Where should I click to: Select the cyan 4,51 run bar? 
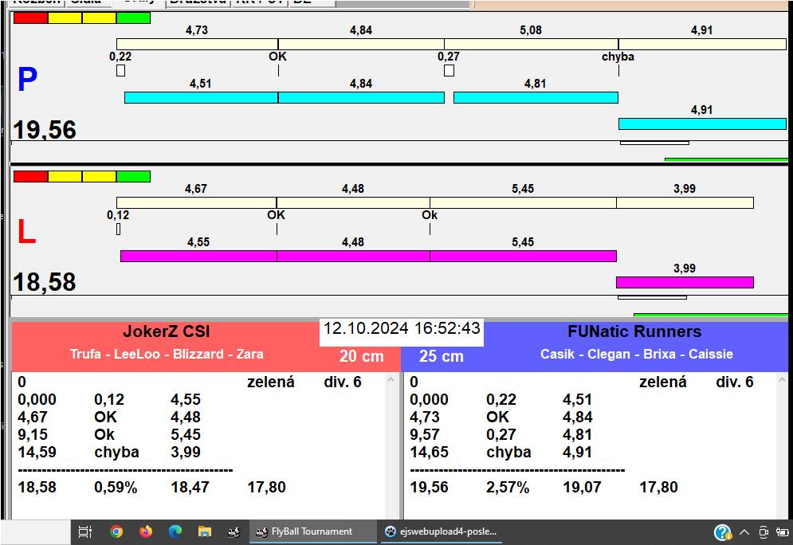click(201, 97)
